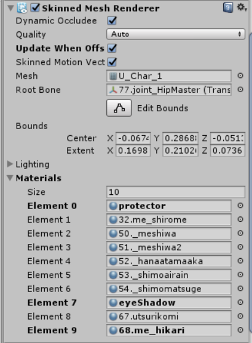252x343 pixels.
Task: Select the 32.me_shirome material field
Action: coord(169,219)
